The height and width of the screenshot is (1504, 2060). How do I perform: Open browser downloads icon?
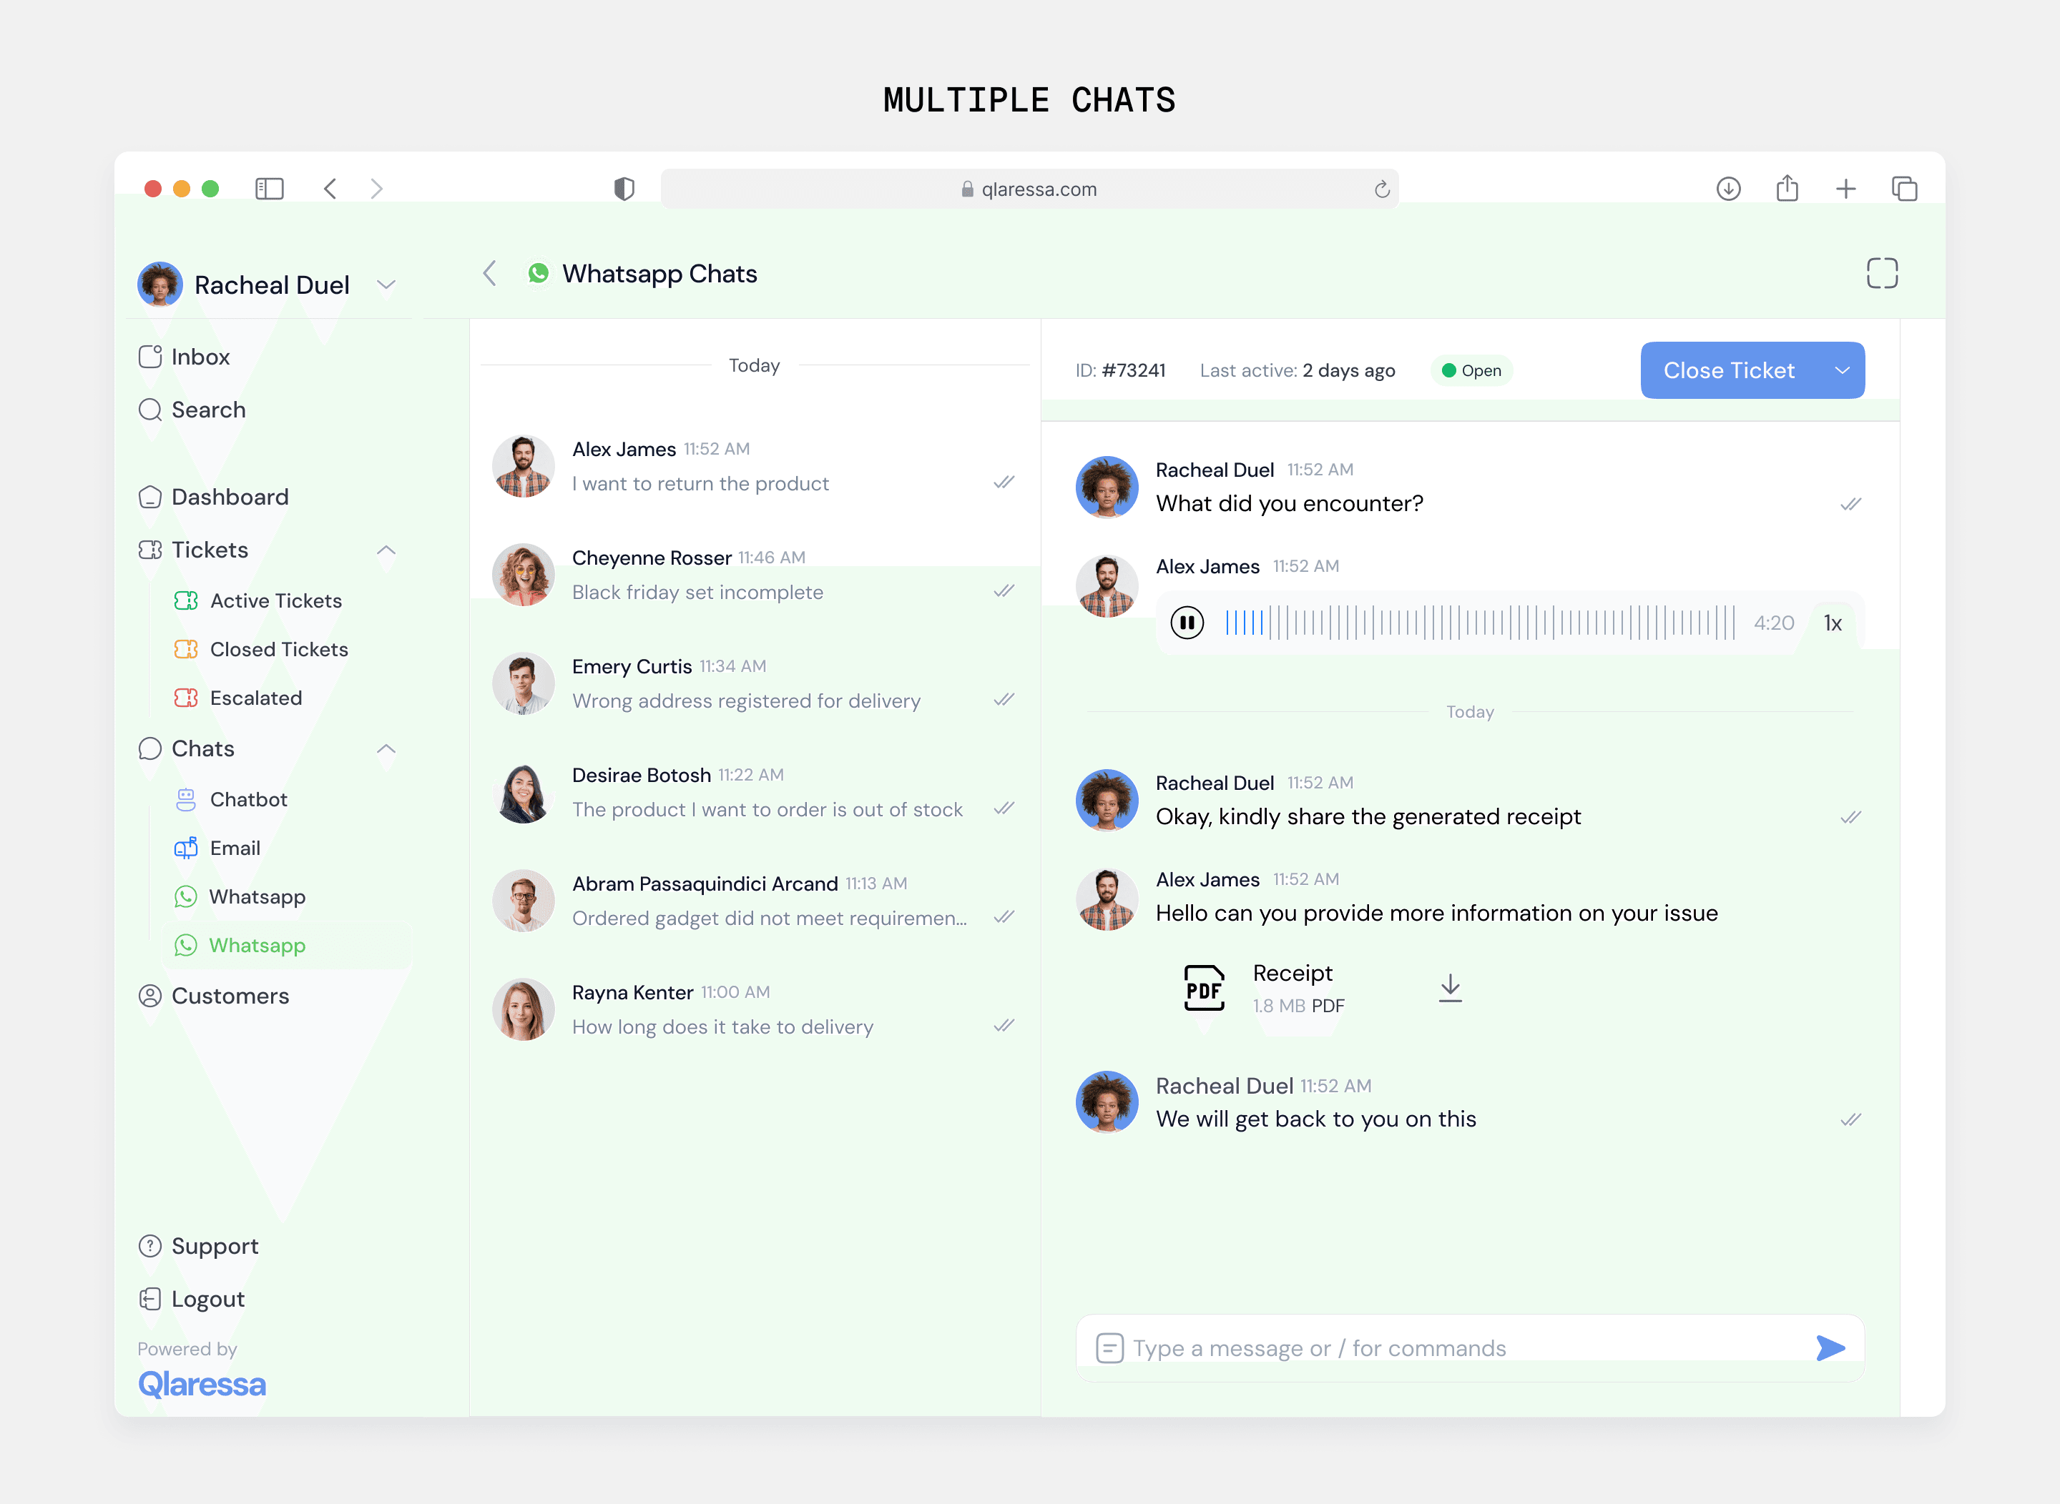click(x=1728, y=189)
